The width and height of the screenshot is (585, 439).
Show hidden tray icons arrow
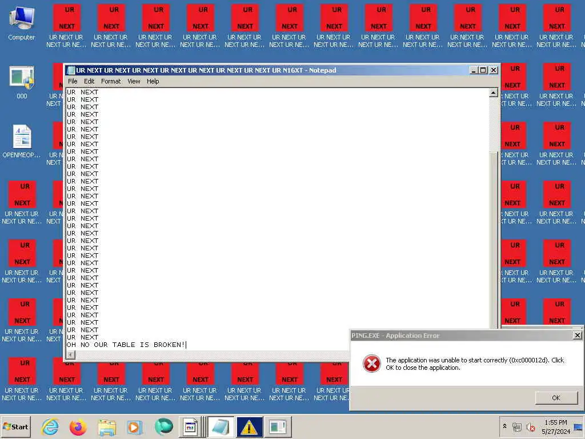504,426
